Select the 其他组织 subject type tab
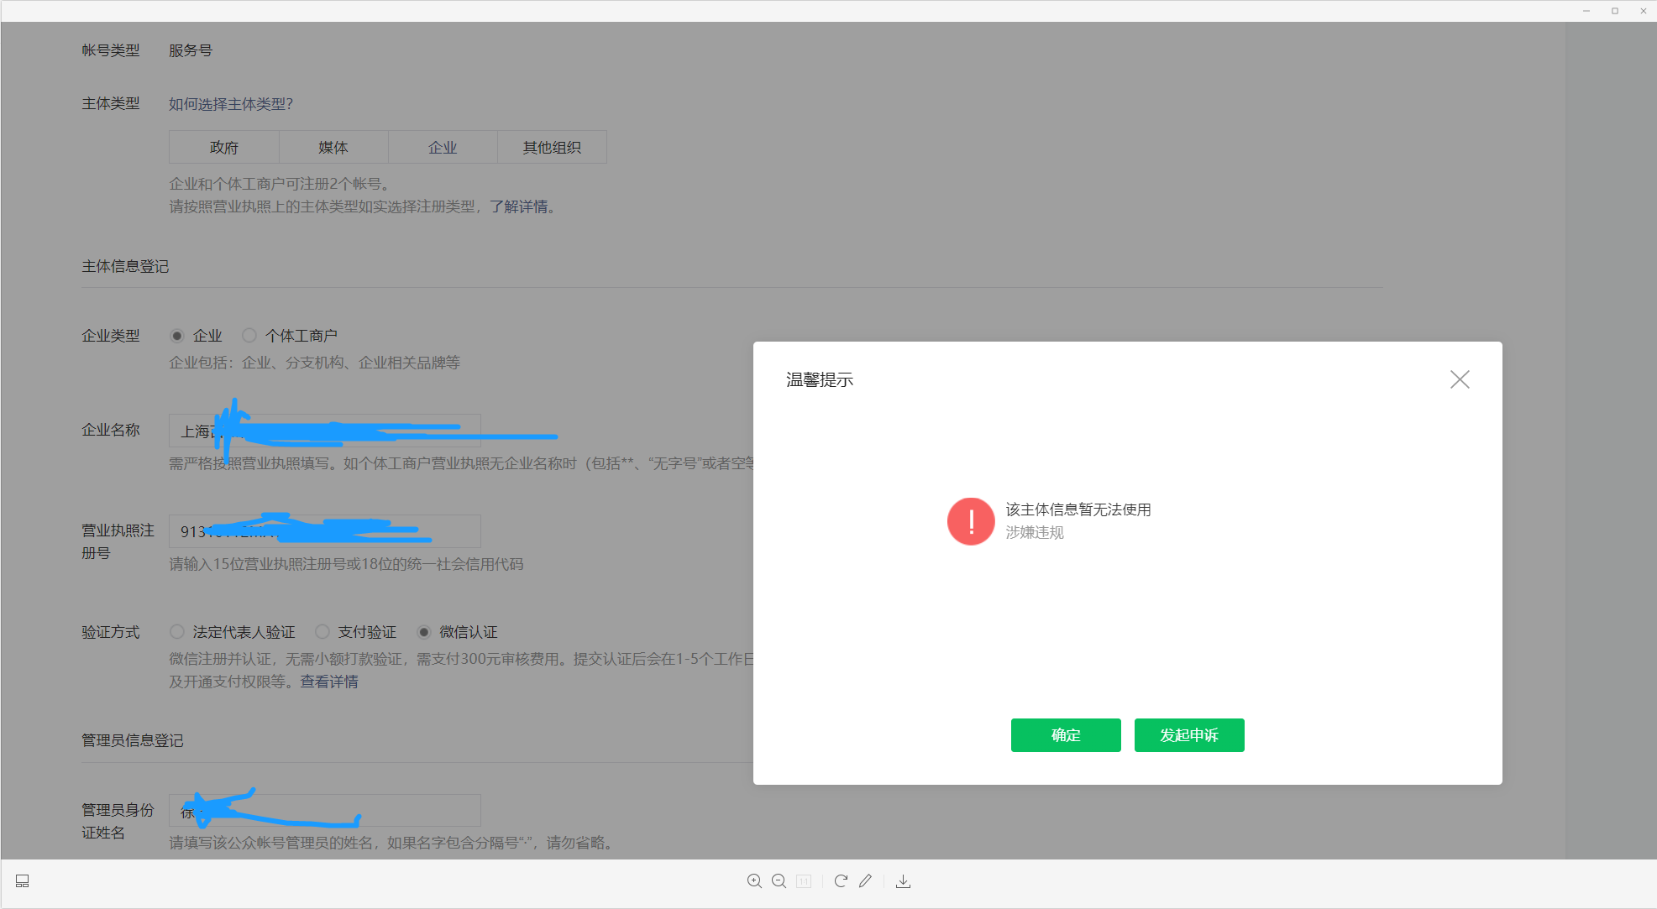 pyautogui.click(x=552, y=148)
